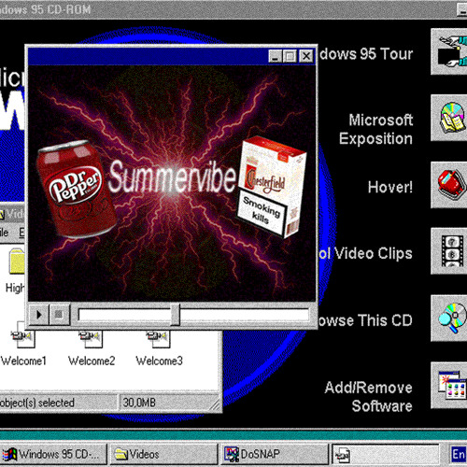The width and height of the screenshot is (467, 467).
Task: Select the Welcome1 video file icon
Action: pyautogui.click(x=22, y=339)
